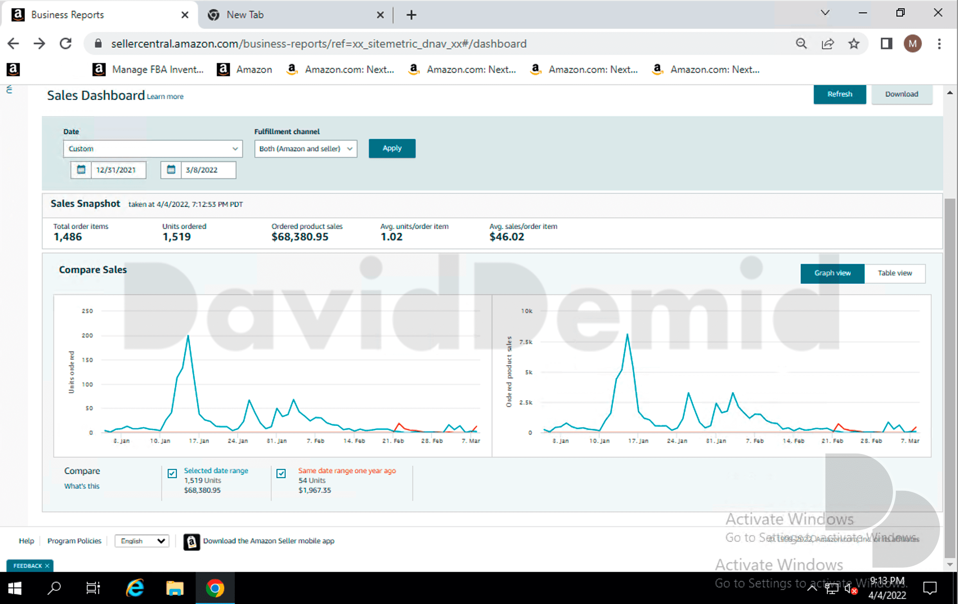This screenshot has height=604, width=958.
Task: Expand the Fulfillment channel dropdown
Action: pyautogui.click(x=306, y=149)
